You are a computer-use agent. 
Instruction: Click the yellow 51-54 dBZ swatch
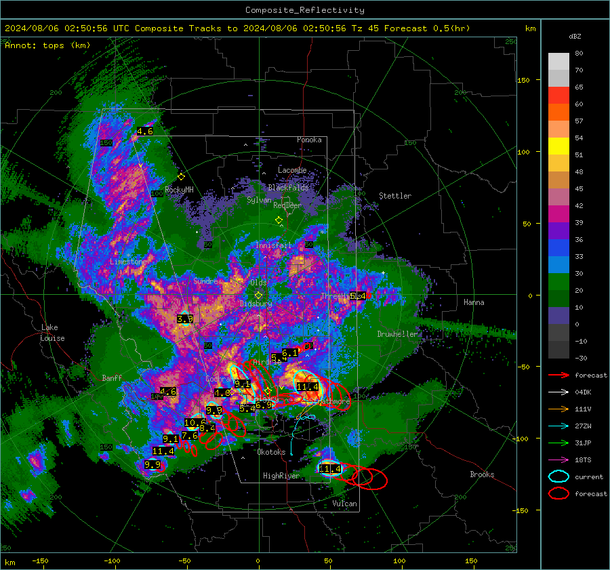558,146
